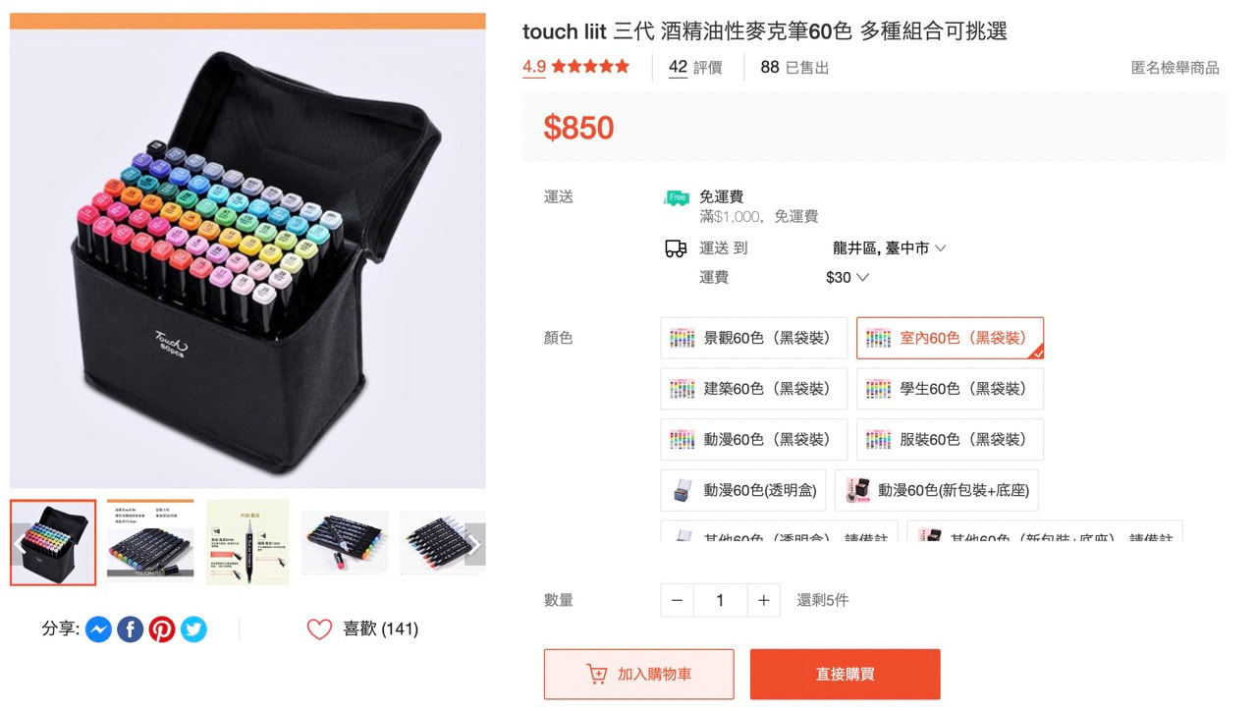Image resolution: width=1257 pixels, height=711 pixels.
Task: Report product via 匿名檢舉商品 link
Action: pos(1175,68)
